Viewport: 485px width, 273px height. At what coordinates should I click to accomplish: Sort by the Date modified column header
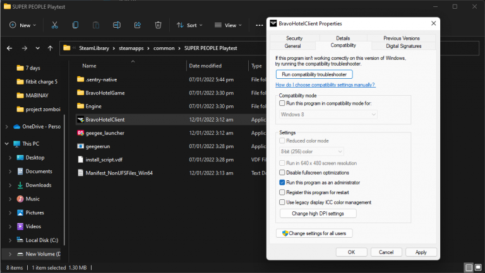click(x=205, y=66)
